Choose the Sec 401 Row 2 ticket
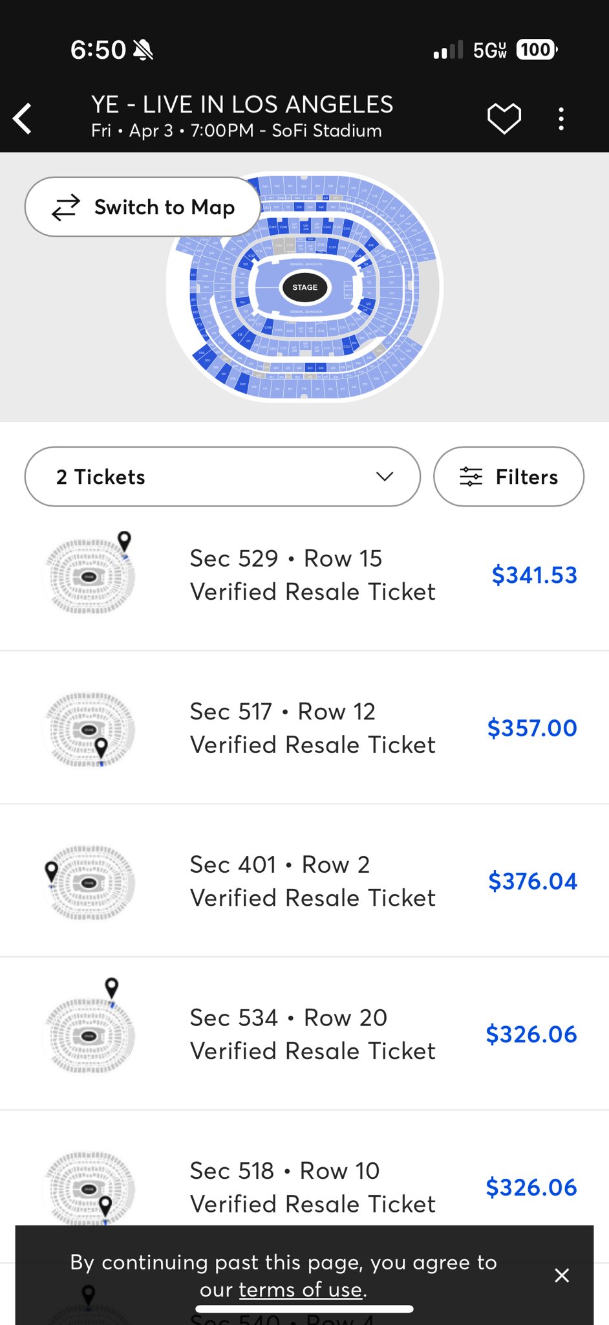609x1325 pixels. click(312, 881)
